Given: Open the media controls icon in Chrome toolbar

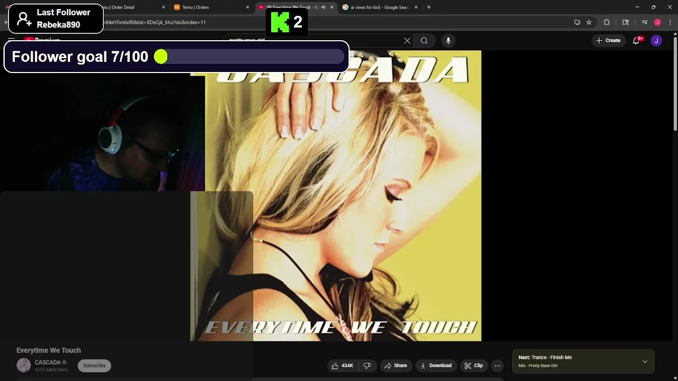Looking at the screenshot, I should point(645,22).
